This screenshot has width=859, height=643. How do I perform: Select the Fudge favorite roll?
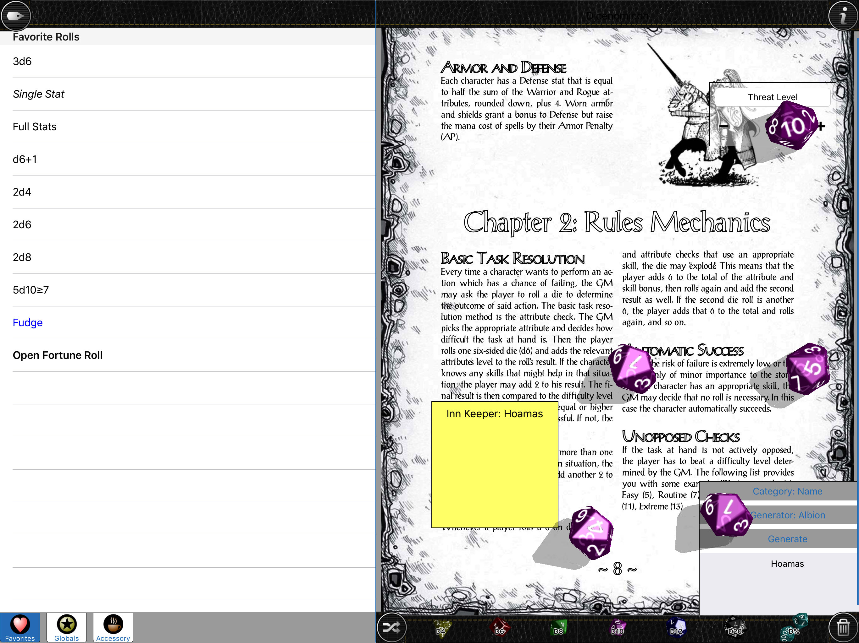pyautogui.click(x=28, y=323)
